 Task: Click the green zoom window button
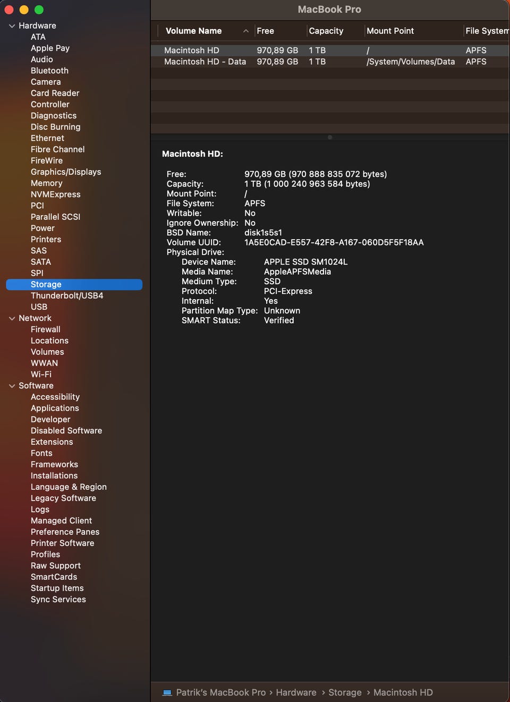pos(39,10)
